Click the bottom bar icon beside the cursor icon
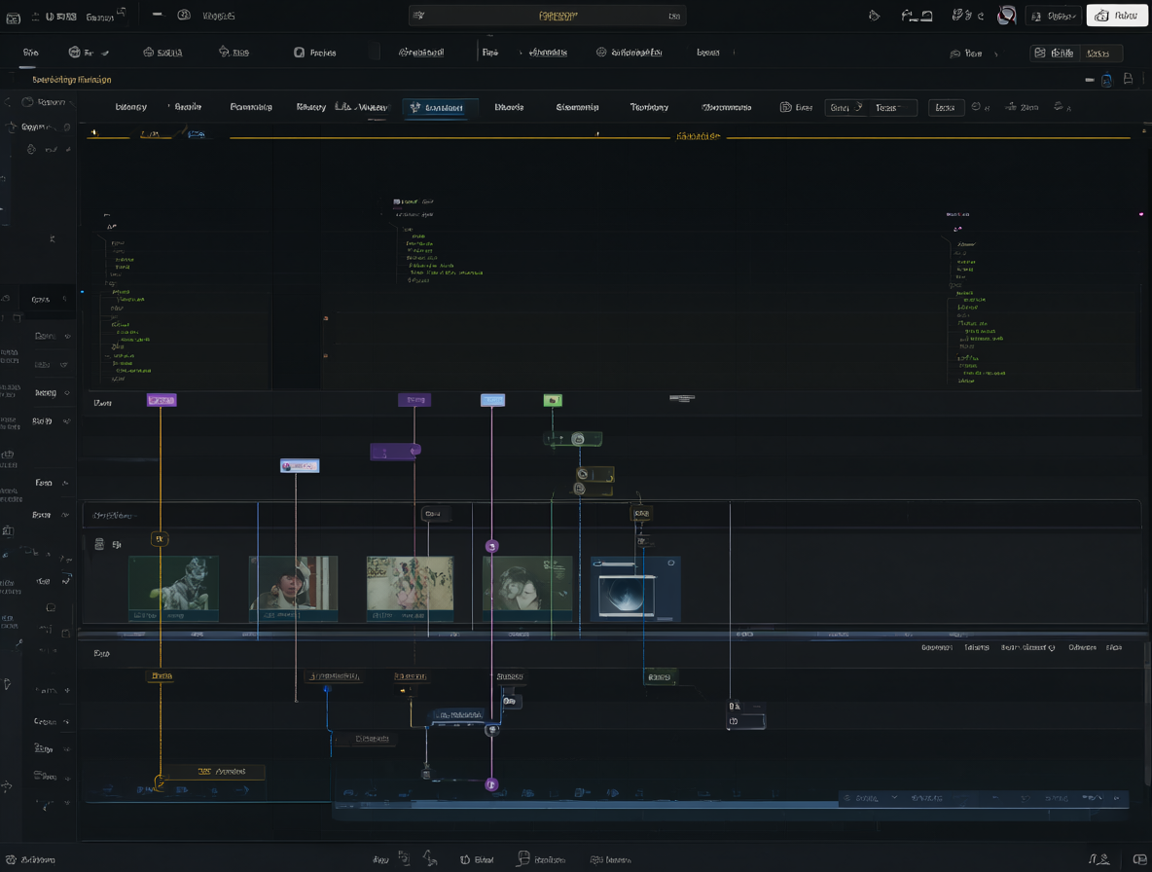The image size is (1152, 872). (404, 858)
